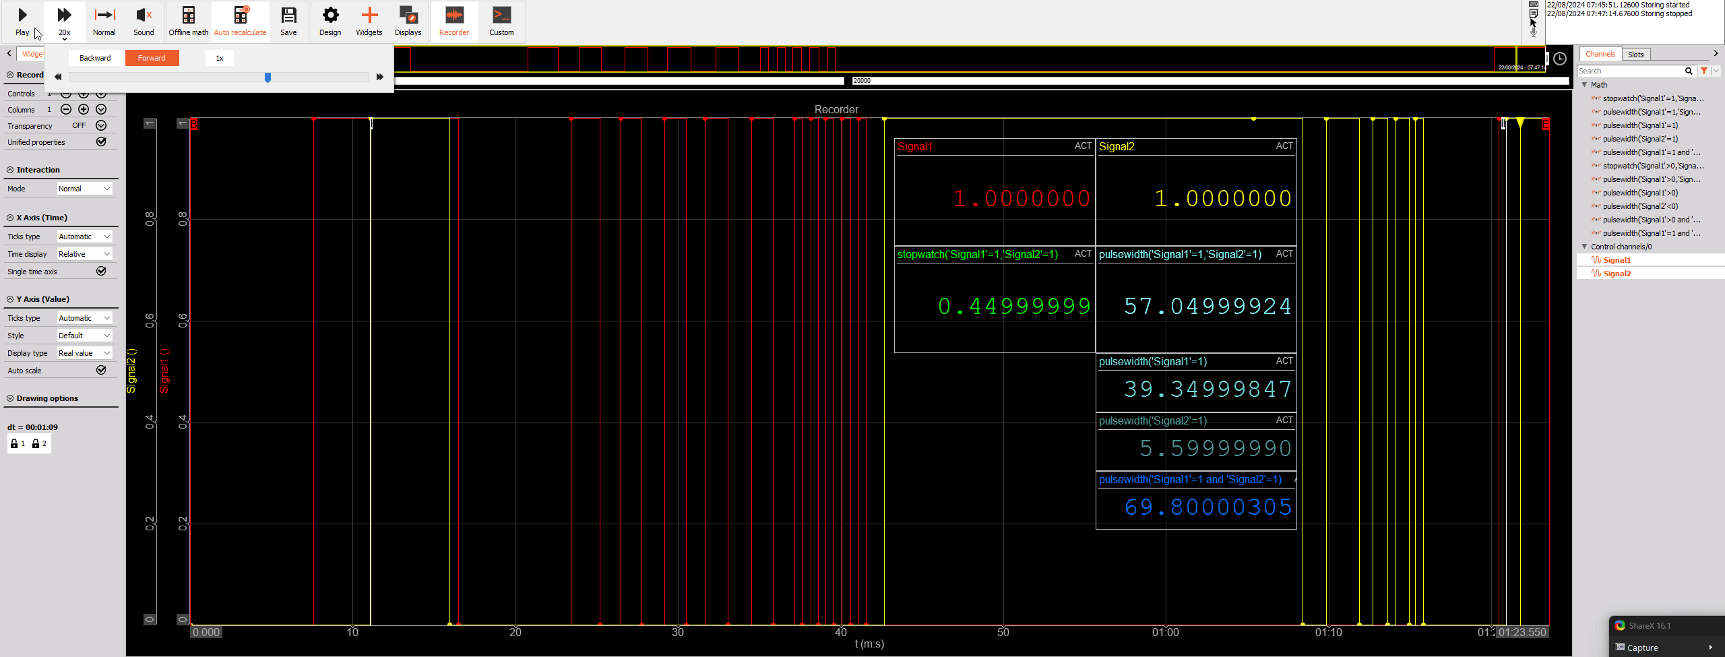Click the red E end marker

click(1546, 124)
